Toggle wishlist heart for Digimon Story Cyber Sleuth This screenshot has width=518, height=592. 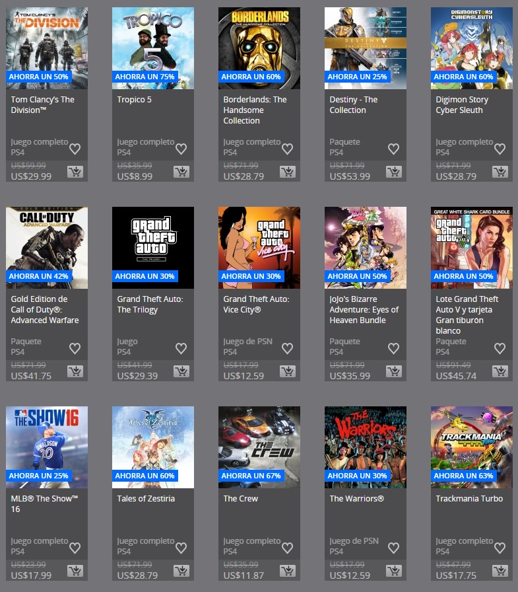(500, 149)
